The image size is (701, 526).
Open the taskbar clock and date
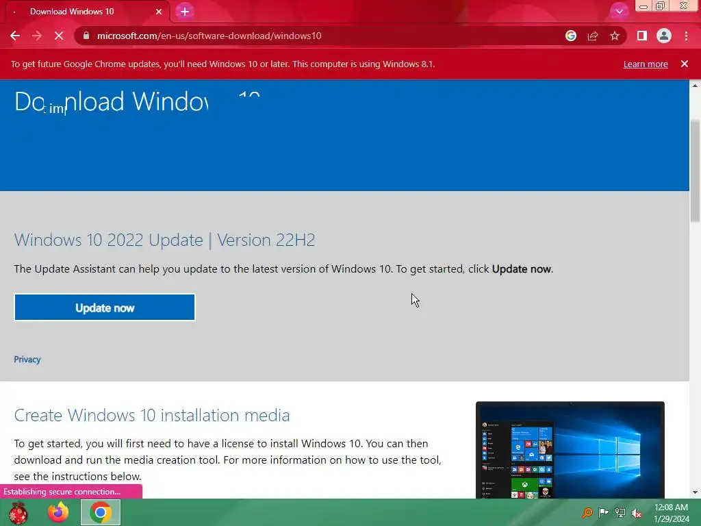point(672,512)
